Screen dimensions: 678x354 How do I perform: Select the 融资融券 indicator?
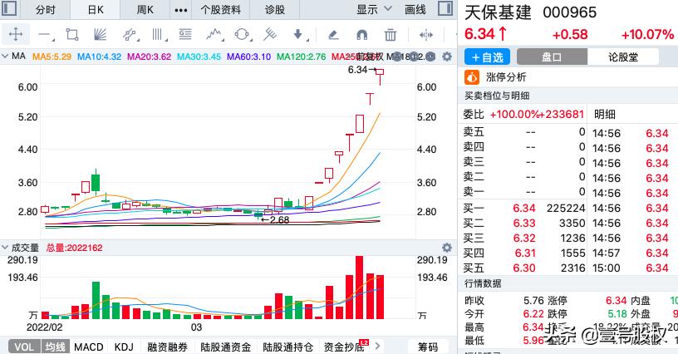(167, 347)
